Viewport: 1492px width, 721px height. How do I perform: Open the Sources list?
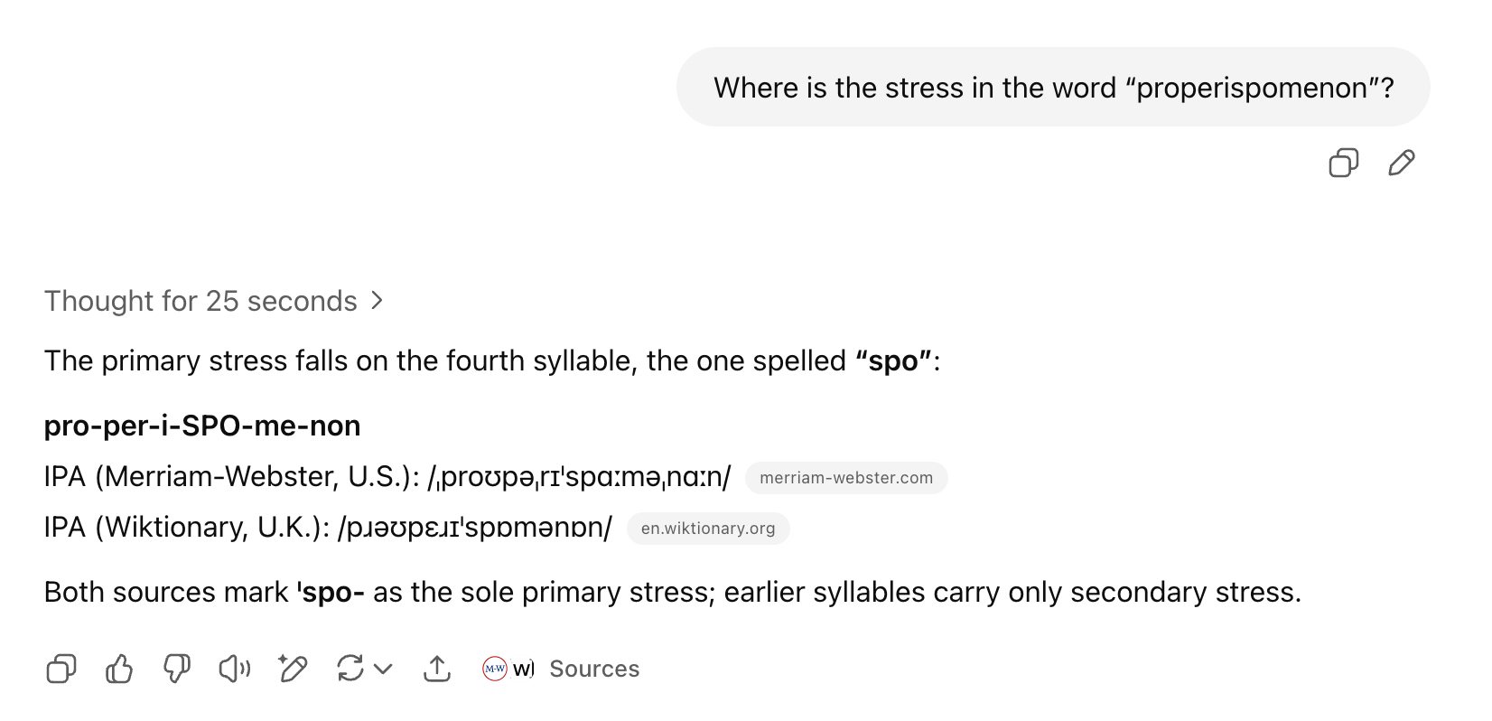(x=562, y=669)
